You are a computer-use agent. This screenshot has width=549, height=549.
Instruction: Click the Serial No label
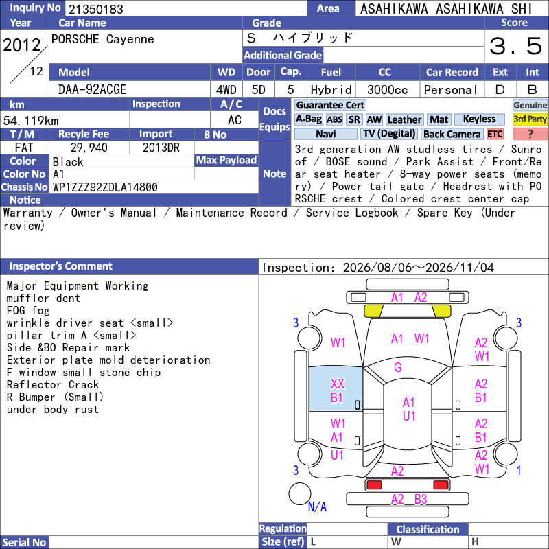coord(24,542)
